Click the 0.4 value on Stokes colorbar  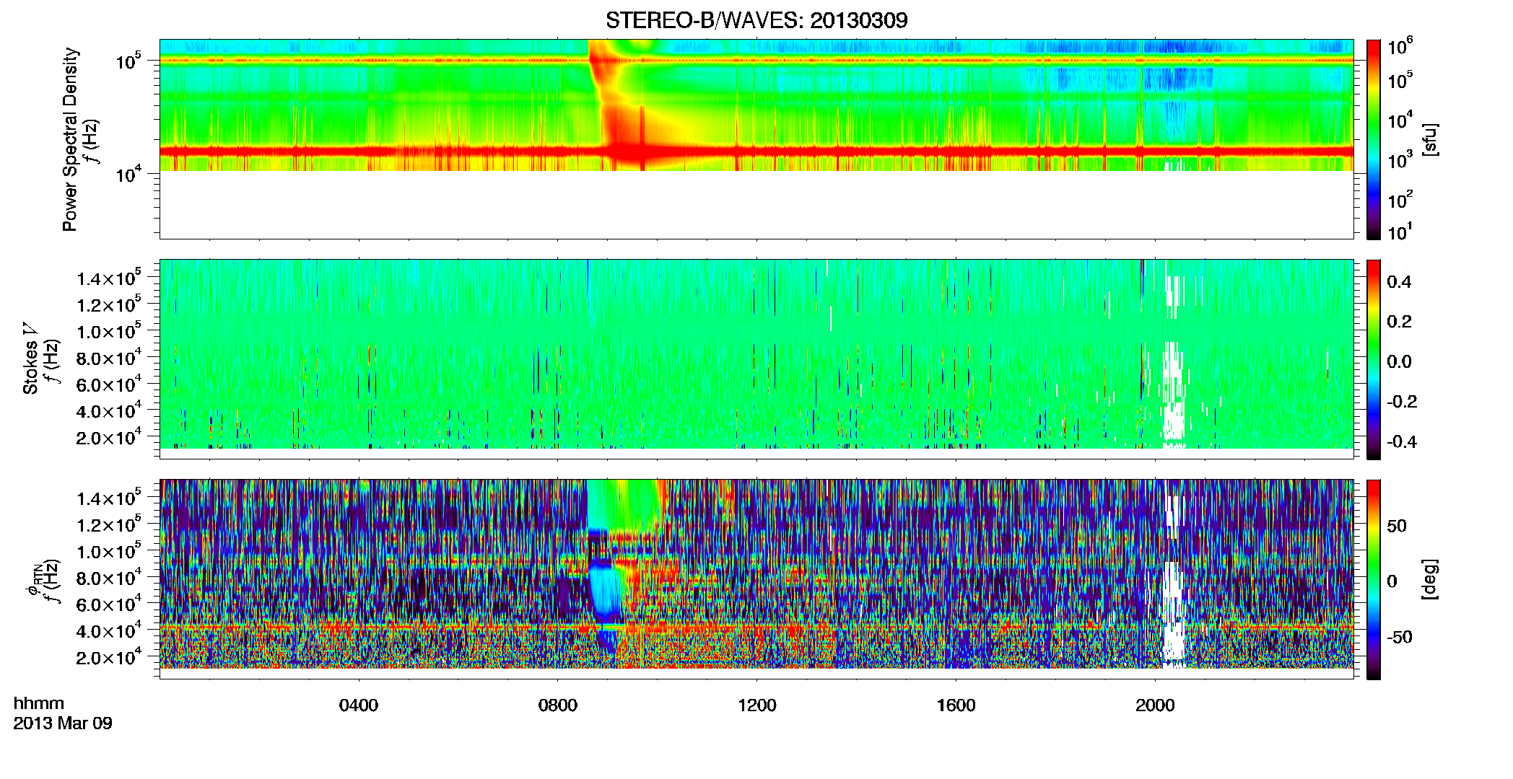click(1398, 281)
